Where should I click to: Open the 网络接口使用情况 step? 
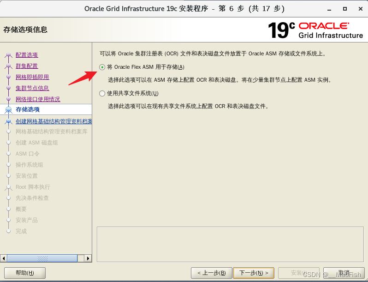[x=38, y=99]
